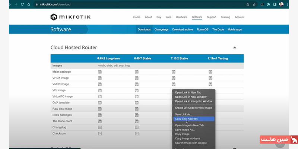Download 6.49.8 Long-term VirtualPC image
Image resolution: width=298 pixels, height=149 pixels.
click(x=100, y=96)
